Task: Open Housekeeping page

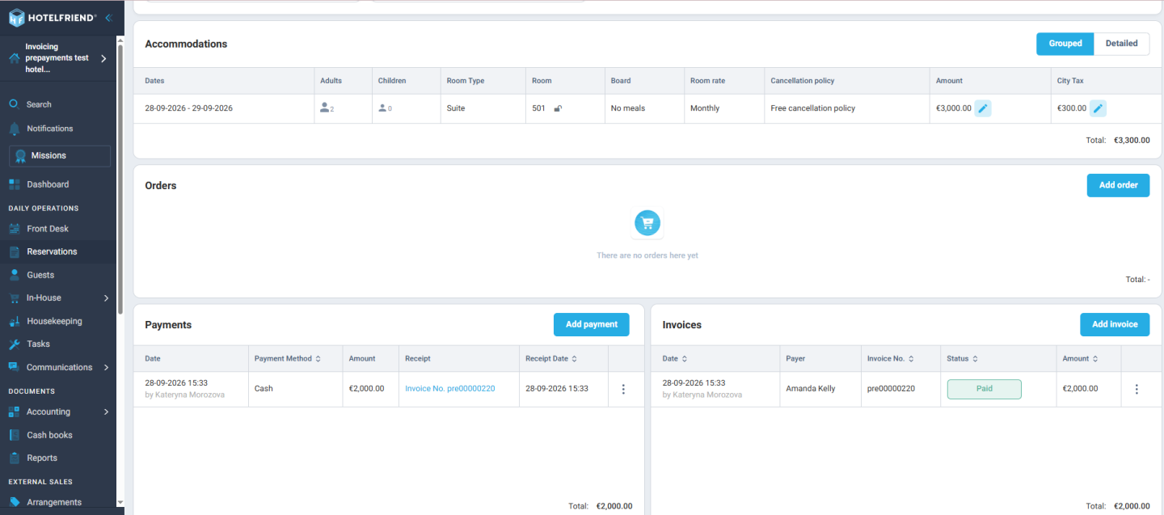Action: point(54,321)
